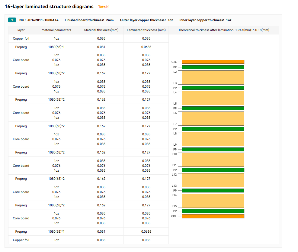Click the Finished board thickness 2mm text

89,20
